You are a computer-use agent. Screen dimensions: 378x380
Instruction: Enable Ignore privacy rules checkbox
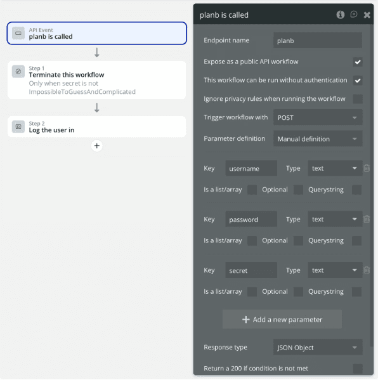(x=358, y=99)
